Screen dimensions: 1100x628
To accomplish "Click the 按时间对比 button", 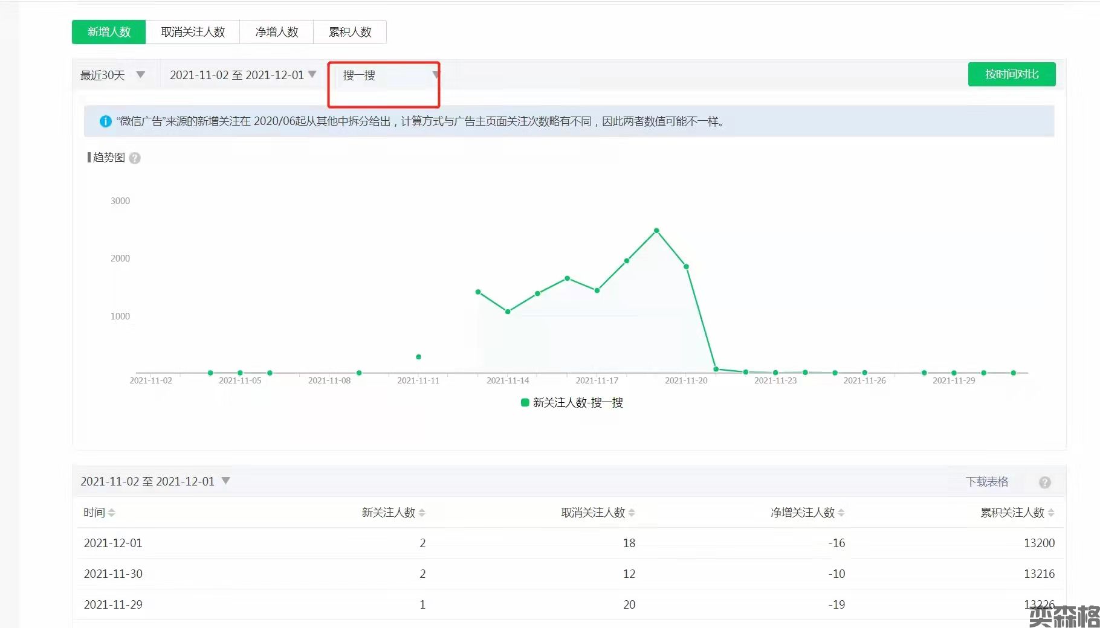I will coord(1011,74).
